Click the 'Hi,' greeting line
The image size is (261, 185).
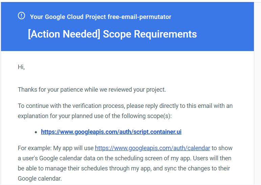click(x=21, y=67)
